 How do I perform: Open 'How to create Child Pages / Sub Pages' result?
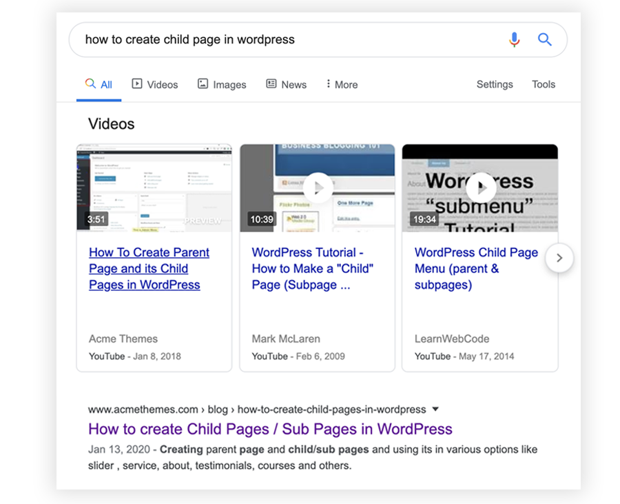coord(270,430)
